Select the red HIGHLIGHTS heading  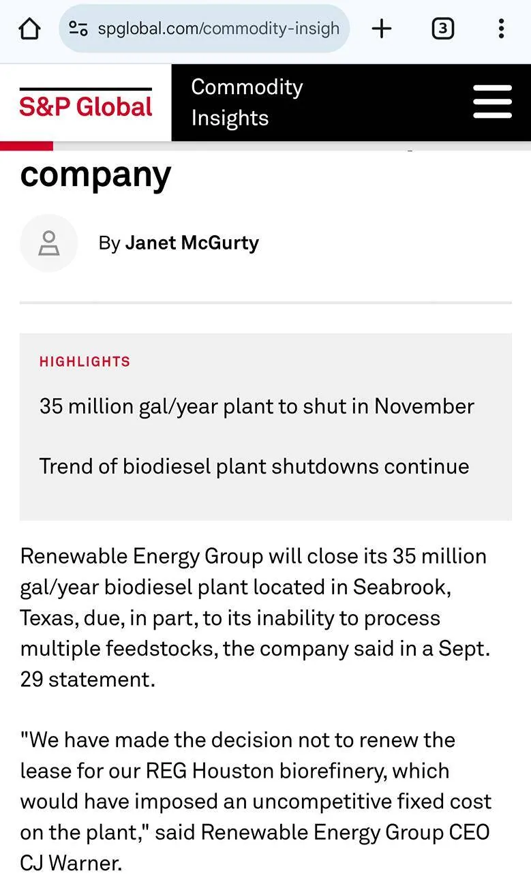pos(85,362)
